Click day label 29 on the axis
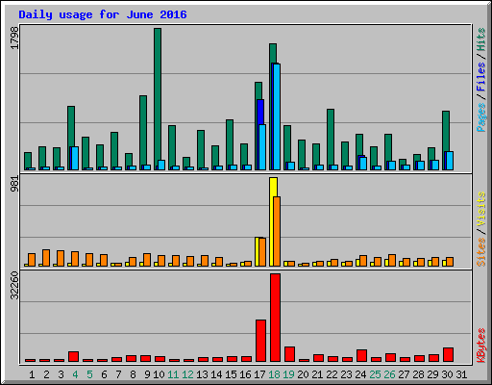The image size is (492, 385). coord(432,374)
